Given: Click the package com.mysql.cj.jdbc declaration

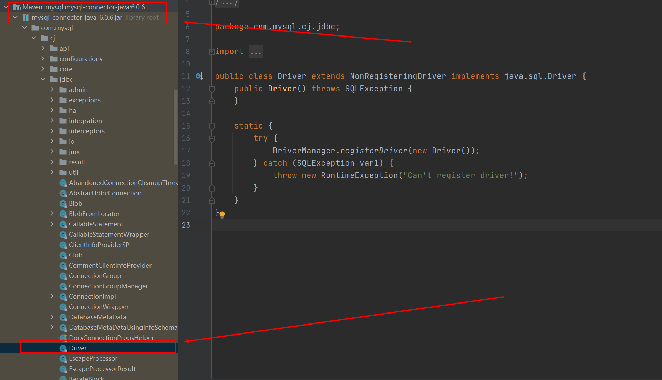Looking at the screenshot, I should [277, 27].
